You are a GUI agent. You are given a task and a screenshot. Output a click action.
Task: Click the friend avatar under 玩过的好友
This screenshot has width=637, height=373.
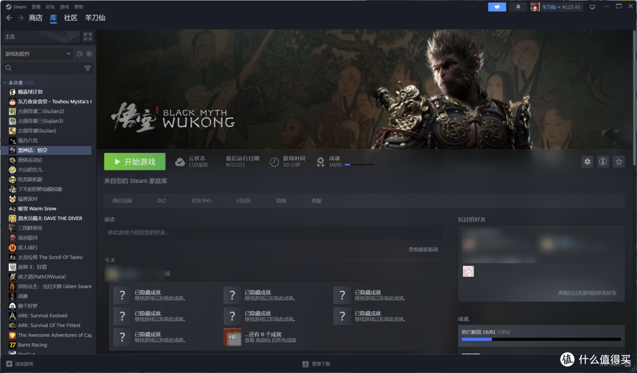point(468,271)
